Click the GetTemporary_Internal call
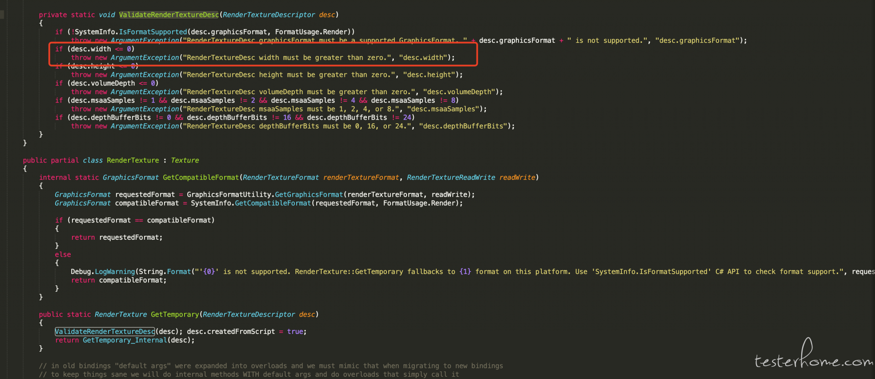This screenshot has height=379, width=875. click(x=125, y=340)
